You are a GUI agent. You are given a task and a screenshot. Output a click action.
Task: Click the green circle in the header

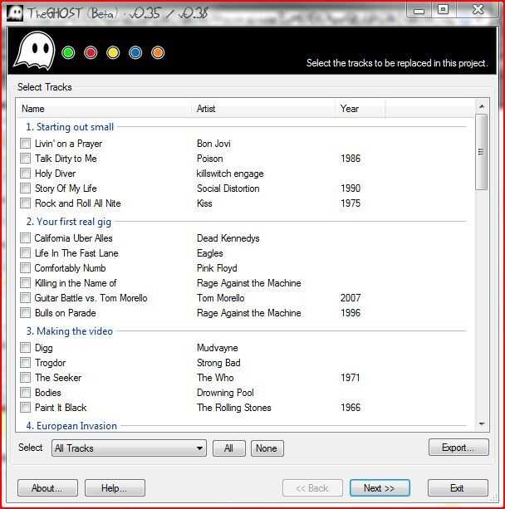pos(68,52)
